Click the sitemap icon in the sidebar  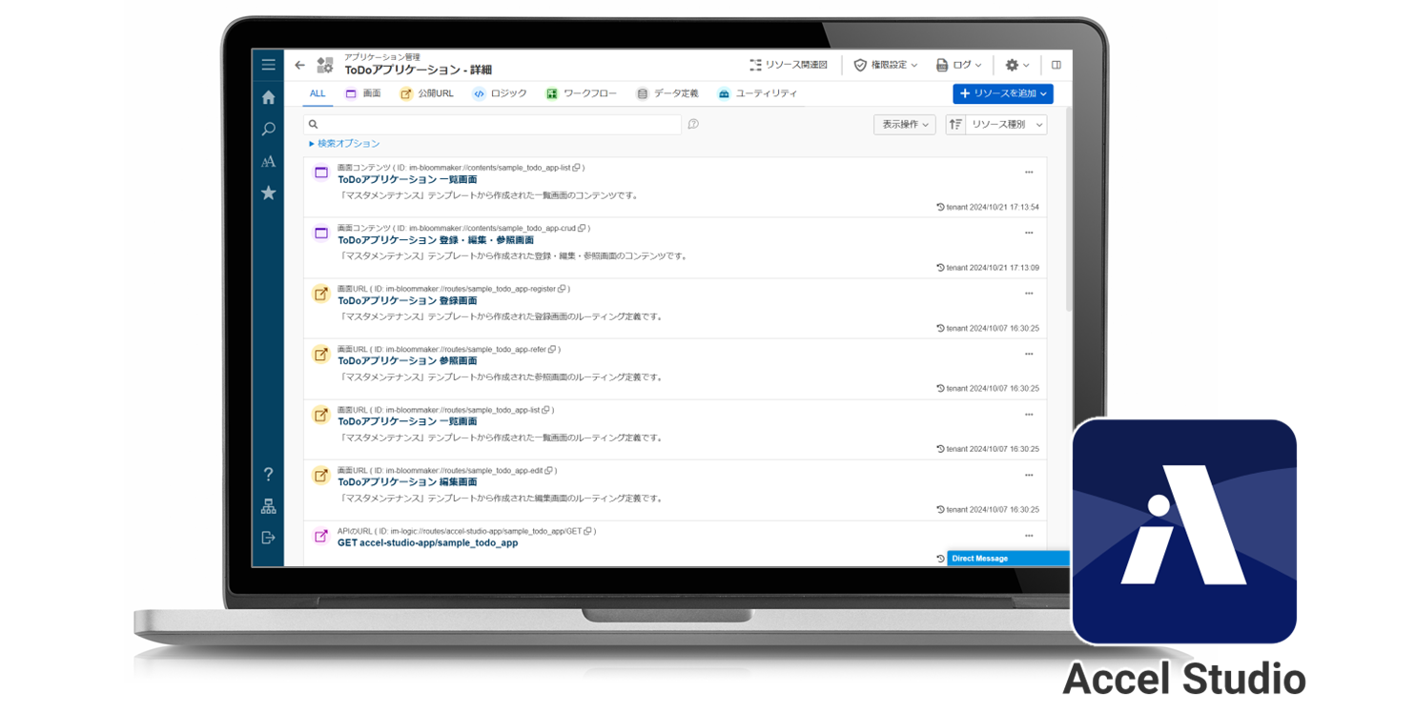[x=268, y=506]
